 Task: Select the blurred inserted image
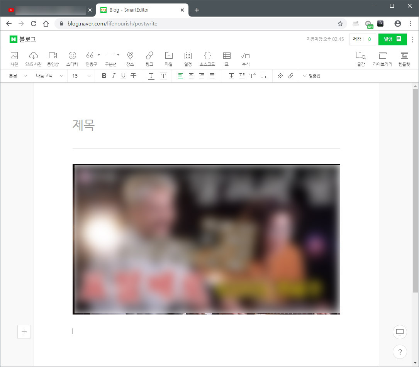click(x=206, y=239)
